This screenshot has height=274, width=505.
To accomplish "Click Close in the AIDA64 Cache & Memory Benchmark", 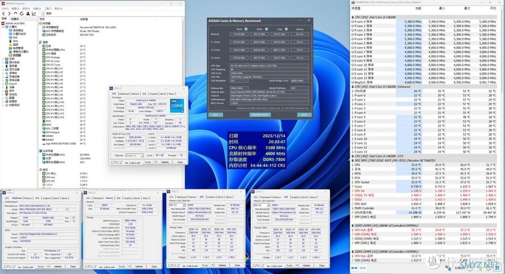I will click(304, 114).
